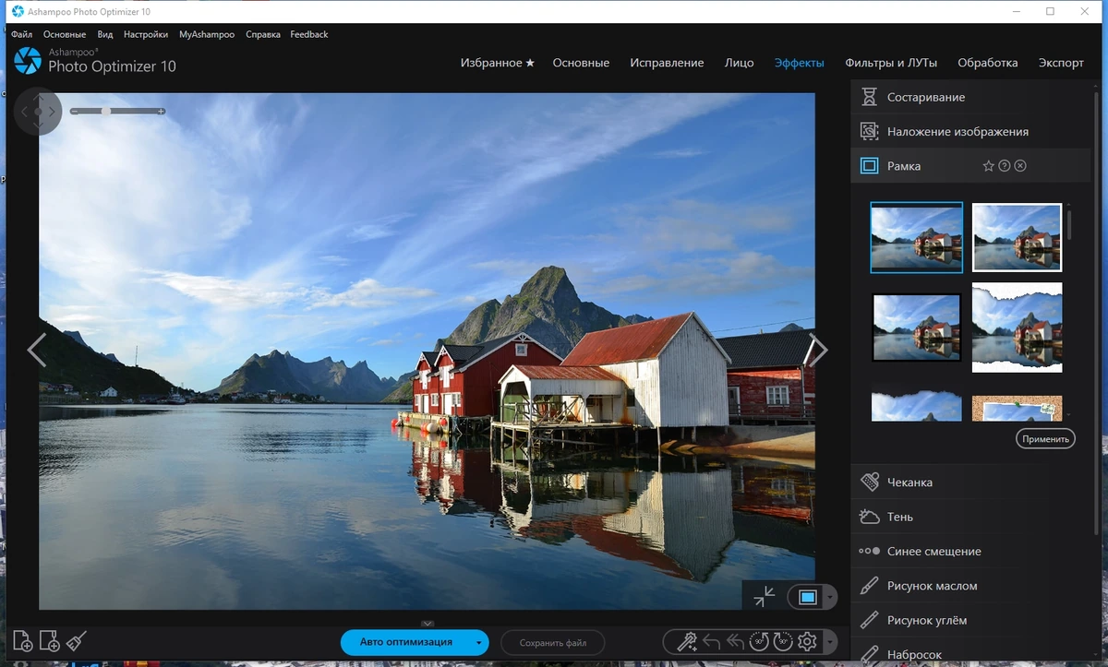Image resolution: width=1108 pixels, height=667 pixels.
Task: Open the MyAshampoo menu
Action: [207, 34]
